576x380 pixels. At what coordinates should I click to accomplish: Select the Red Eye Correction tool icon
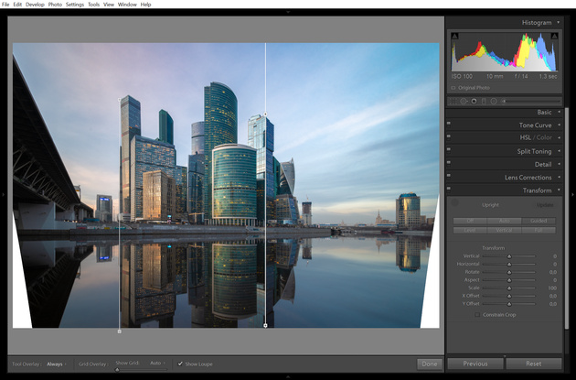point(474,101)
